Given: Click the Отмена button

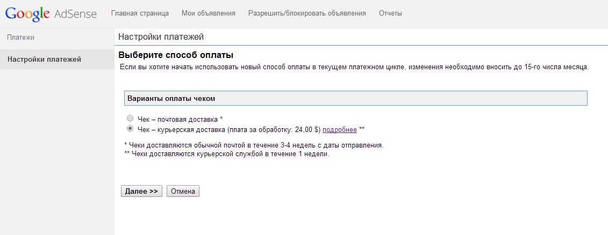Looking at the screenshot, I should tap(183, 191).
